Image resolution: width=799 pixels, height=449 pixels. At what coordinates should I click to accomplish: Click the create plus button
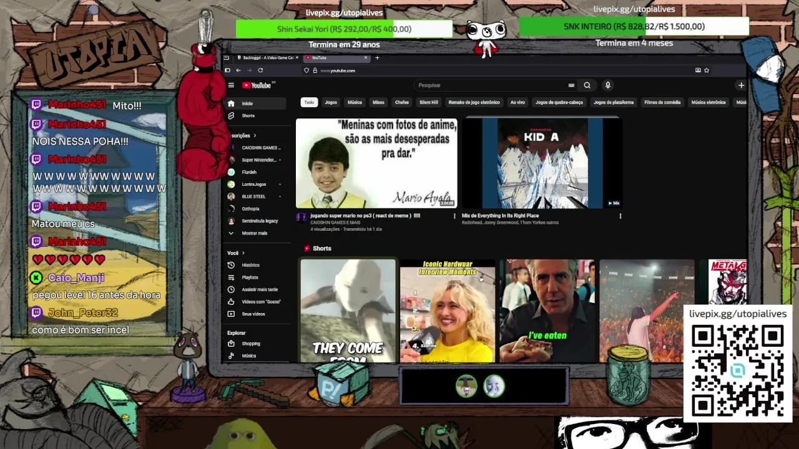[741, 85]
